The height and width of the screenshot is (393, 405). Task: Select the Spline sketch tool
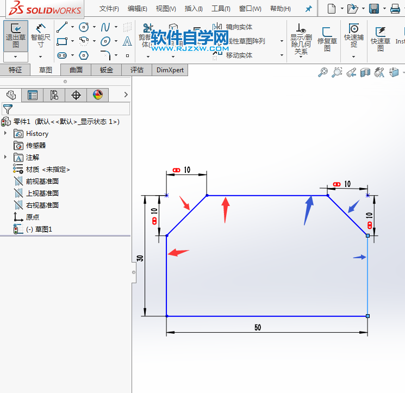[x=105, y=27]
